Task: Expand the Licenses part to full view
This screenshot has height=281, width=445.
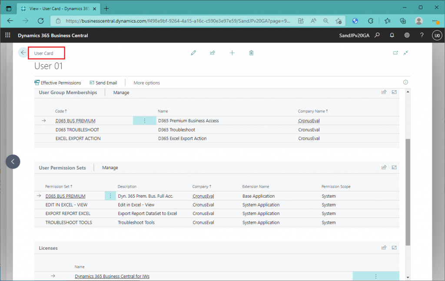Action: pos(394,247)
